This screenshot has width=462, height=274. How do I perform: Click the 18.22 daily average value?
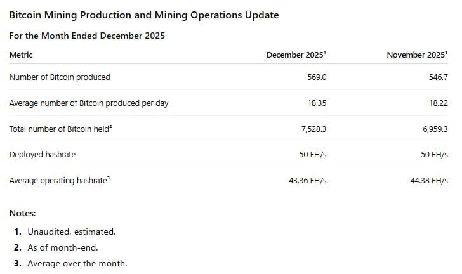437,103
